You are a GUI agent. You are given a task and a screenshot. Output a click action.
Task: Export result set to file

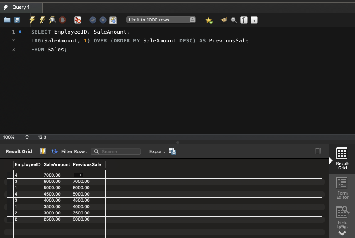[x=173, y=151]
